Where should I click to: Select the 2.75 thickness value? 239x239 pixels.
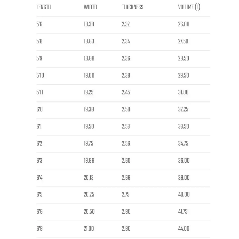[126, 194]
